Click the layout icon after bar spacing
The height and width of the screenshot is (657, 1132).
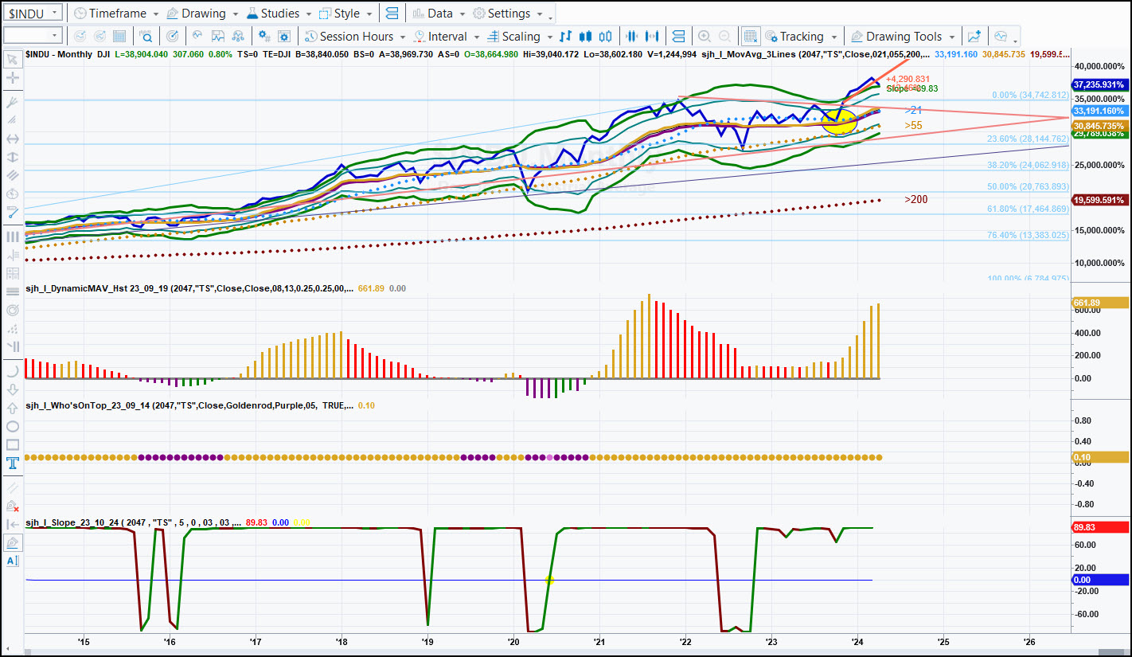pos(678,36)
